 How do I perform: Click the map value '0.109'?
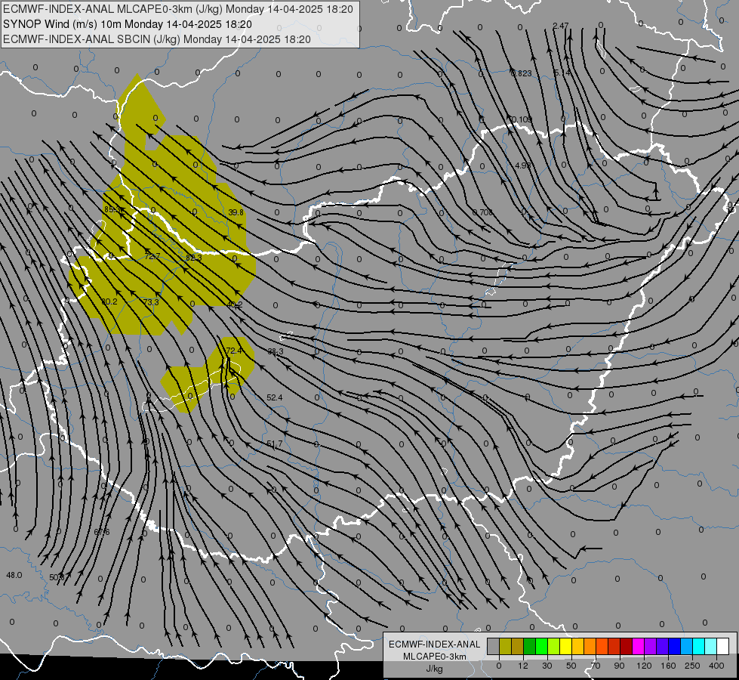[x=522, y=119]
